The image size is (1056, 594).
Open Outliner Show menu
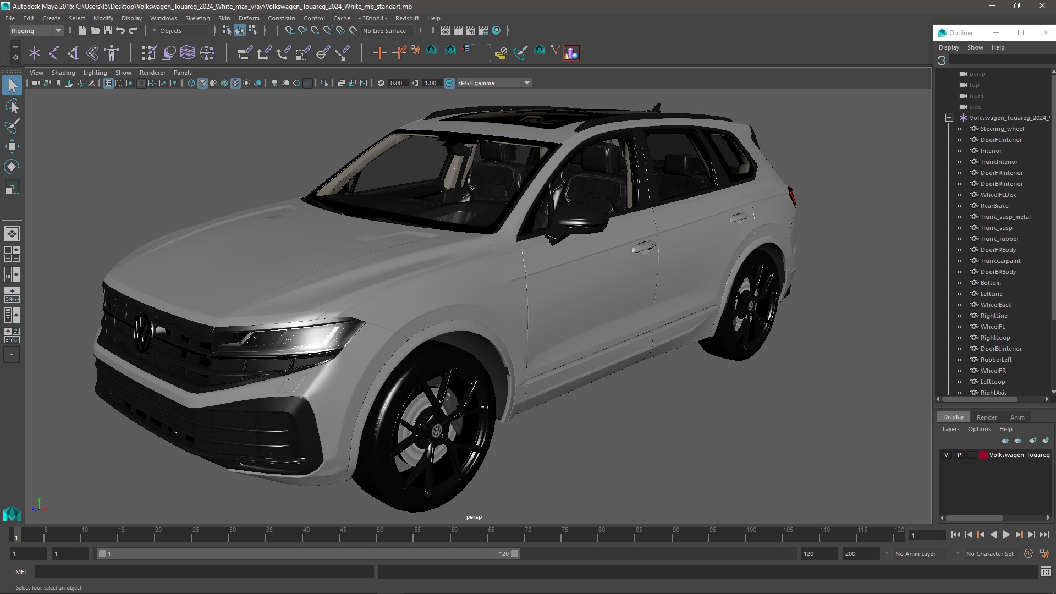[x=975, y=47]
